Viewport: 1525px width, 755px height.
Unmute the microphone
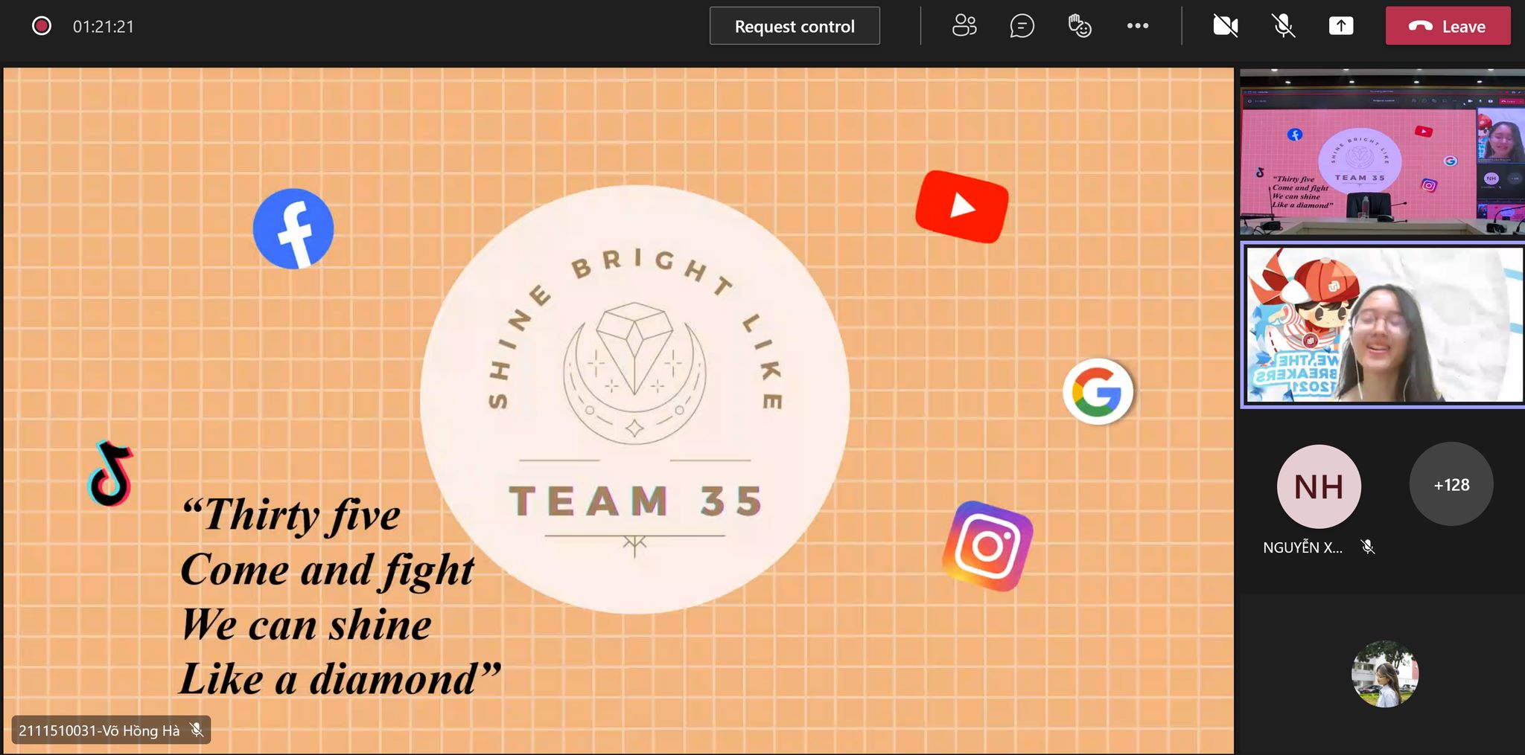tap(1283, 26)
